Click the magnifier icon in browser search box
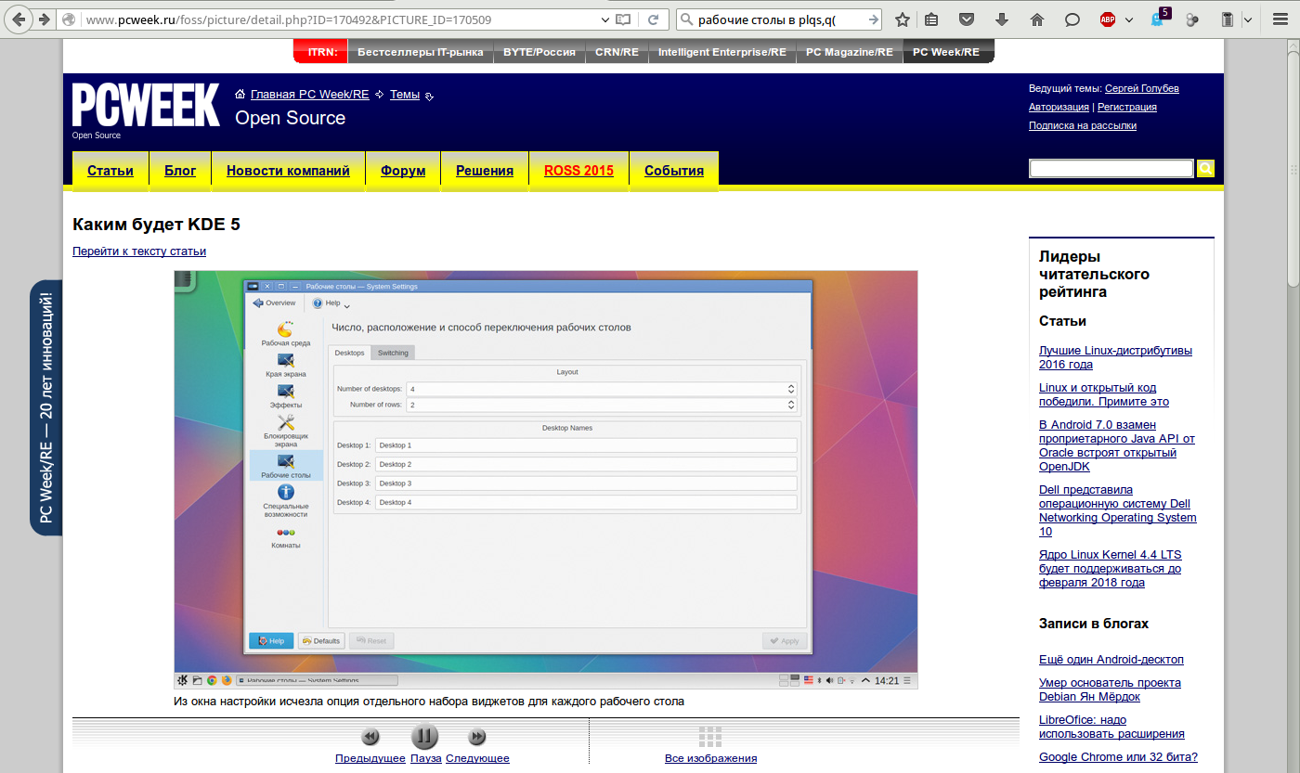1300x773 pixels. (x=687, y=19)
